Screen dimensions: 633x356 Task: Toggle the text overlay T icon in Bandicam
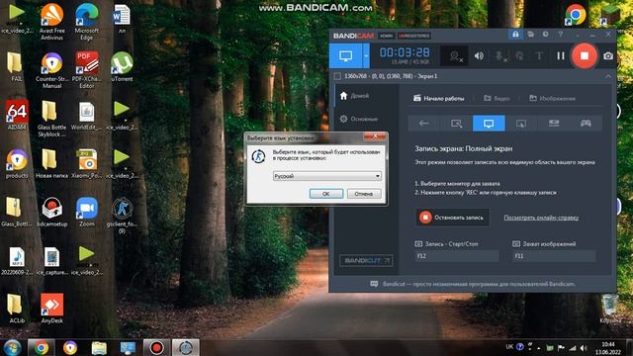[539, 56]
